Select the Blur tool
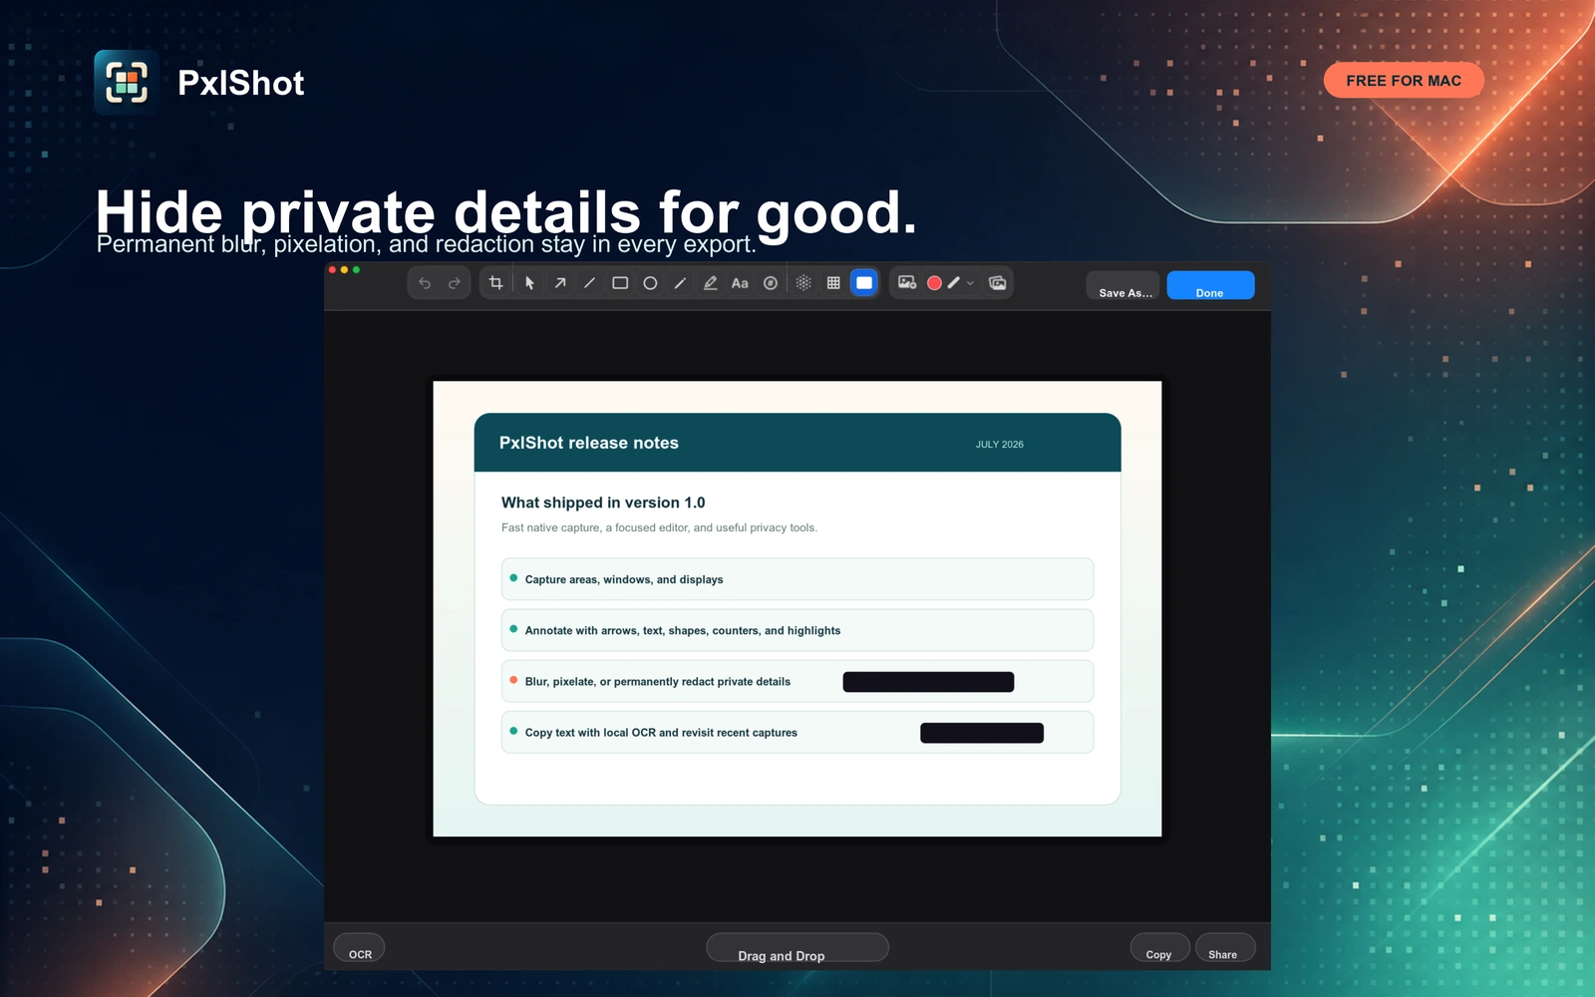This screenshot has height=997, width=1595. tap(803, 283)
